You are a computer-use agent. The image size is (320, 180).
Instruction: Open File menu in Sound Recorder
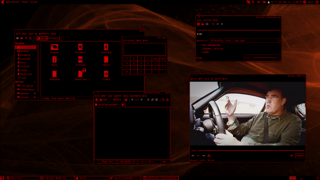[199, 20]
